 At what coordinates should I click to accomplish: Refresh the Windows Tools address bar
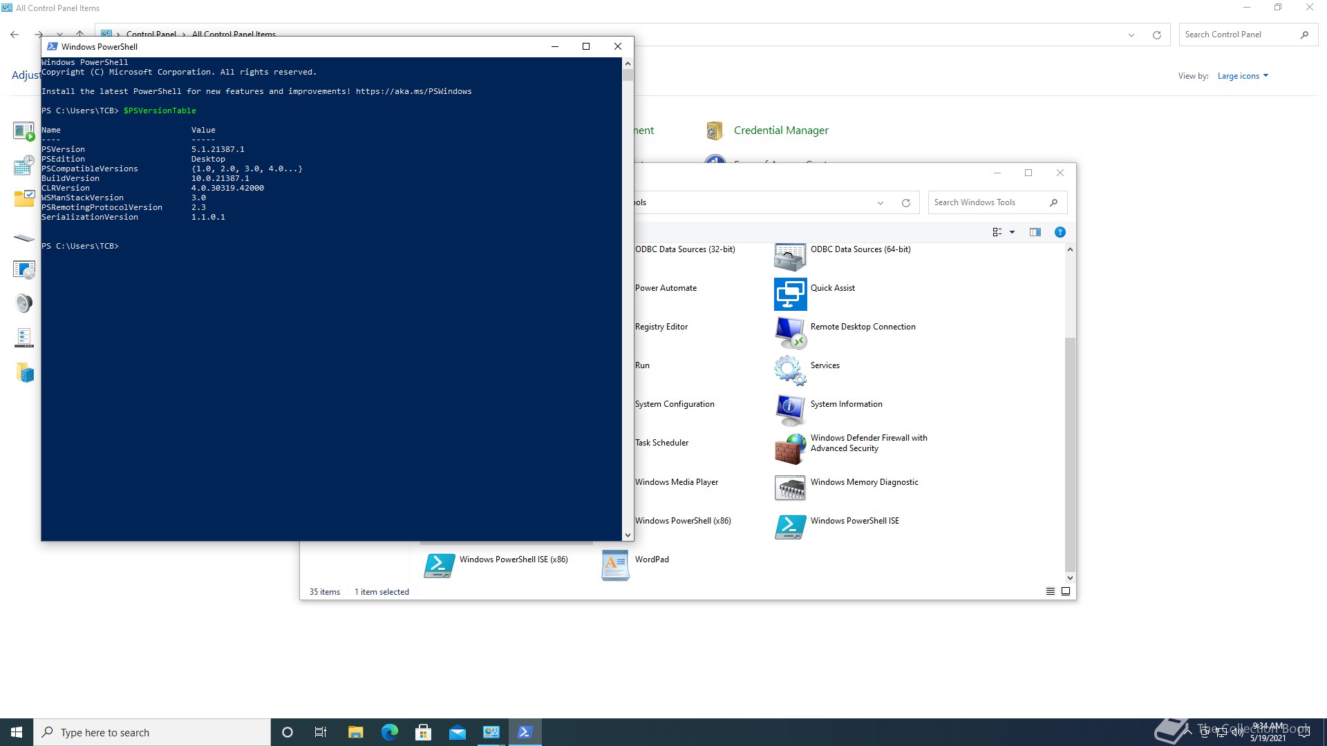(905, 203)
